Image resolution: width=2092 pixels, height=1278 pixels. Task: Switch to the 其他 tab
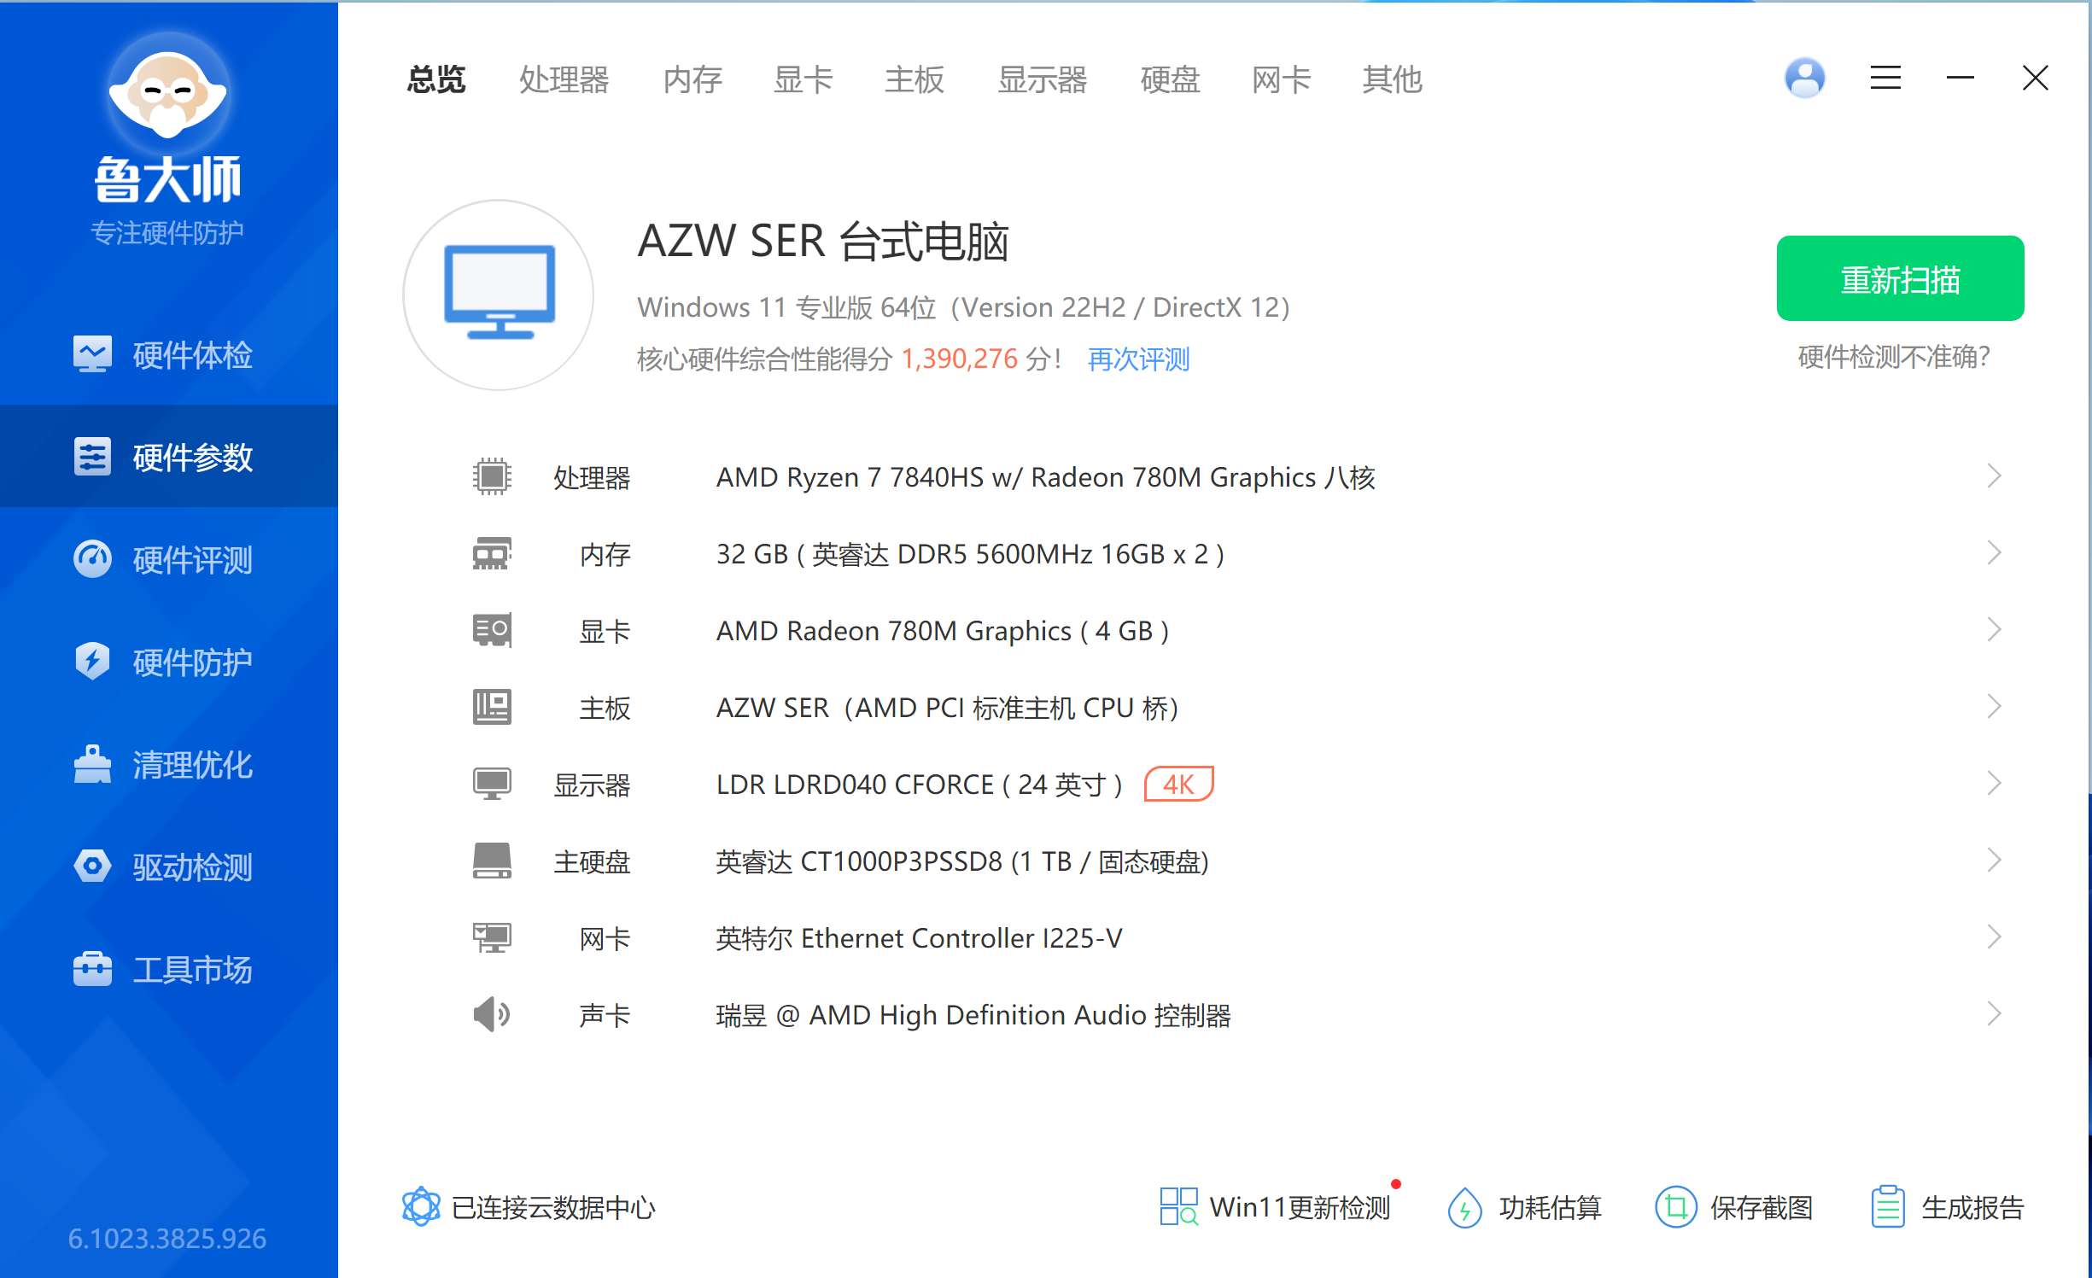(x=1393, y=79)
